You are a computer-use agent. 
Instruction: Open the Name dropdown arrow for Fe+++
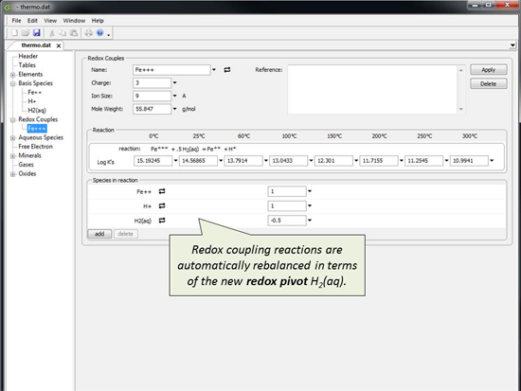tap(214, 70)
